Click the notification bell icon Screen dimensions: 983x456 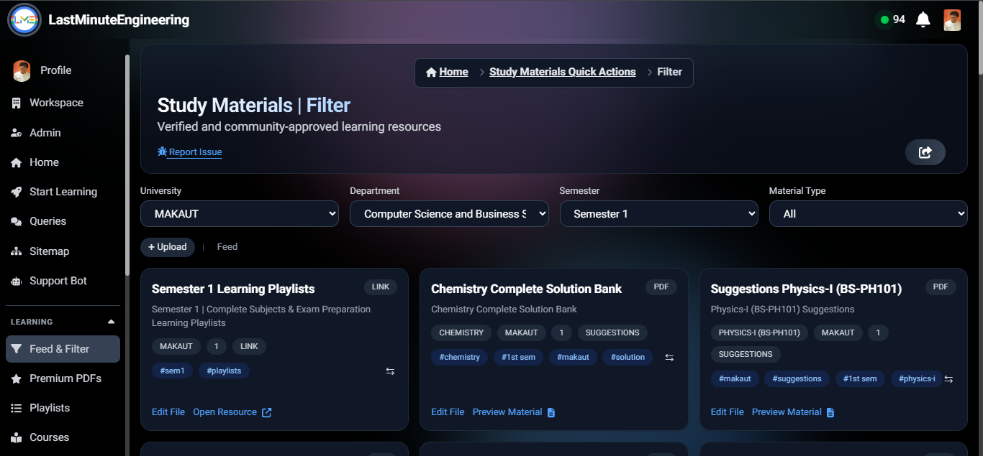pyautogui.click(x=923, y=20)
